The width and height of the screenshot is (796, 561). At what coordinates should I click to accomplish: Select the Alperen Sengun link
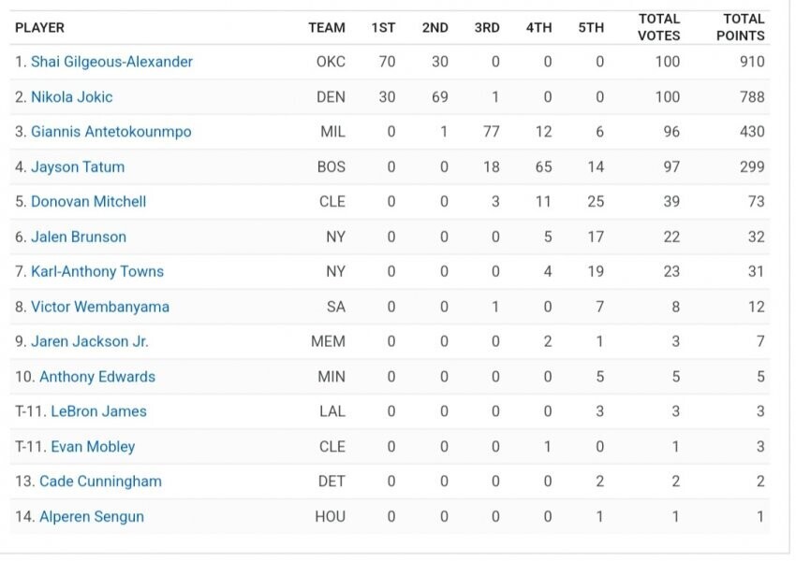(x=92, y=517)
